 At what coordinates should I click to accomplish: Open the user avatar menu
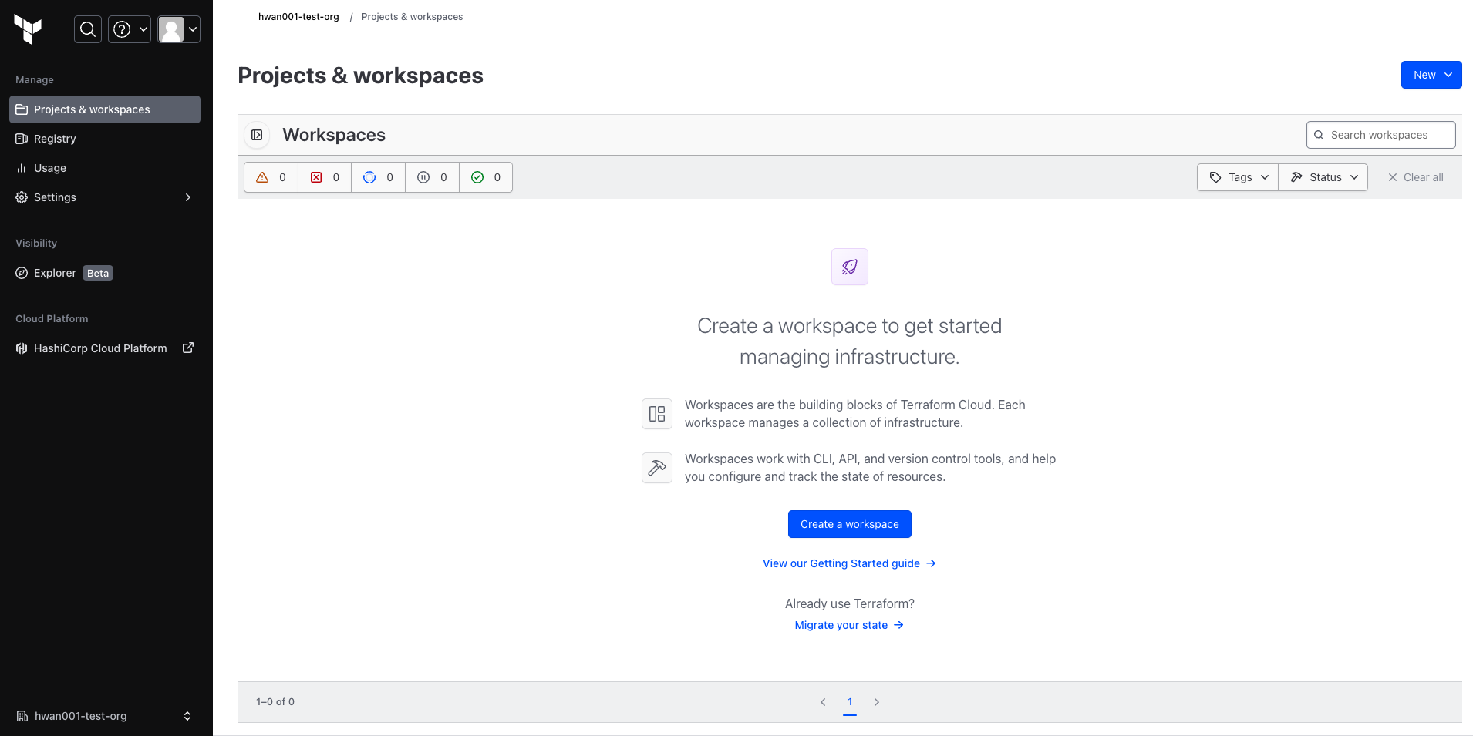(x=179, y=29)
